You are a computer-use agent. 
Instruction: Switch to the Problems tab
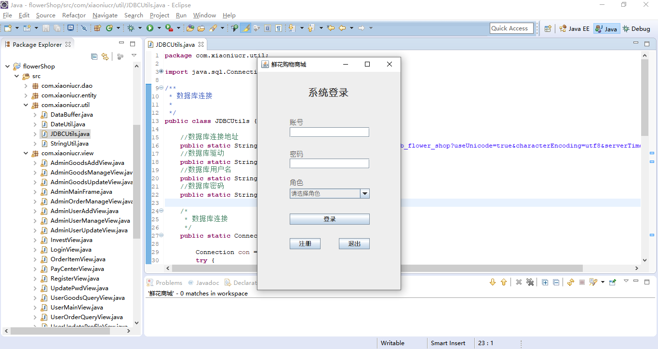point(164,283)
